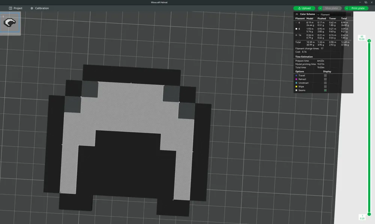Switch to the Project tab
Image resolution: width=375 pixels, height=224 pixels.
click(15, 8)
